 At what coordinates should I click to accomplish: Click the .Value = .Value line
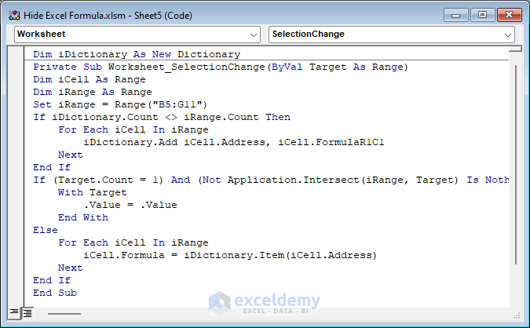(x=130, y=205)
